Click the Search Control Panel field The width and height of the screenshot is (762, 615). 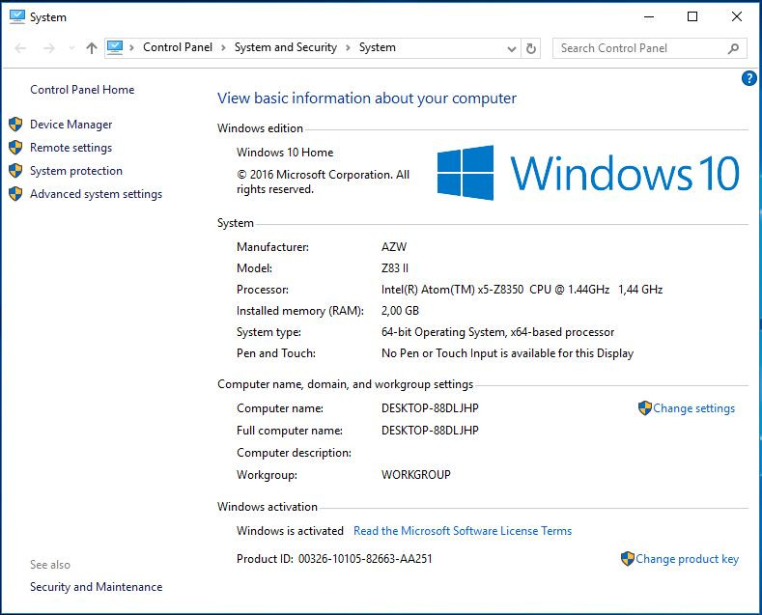637,48
